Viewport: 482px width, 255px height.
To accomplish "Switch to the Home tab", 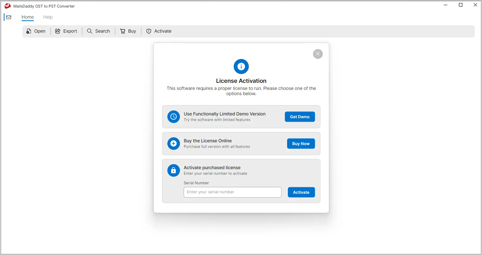I will [28, 17].
